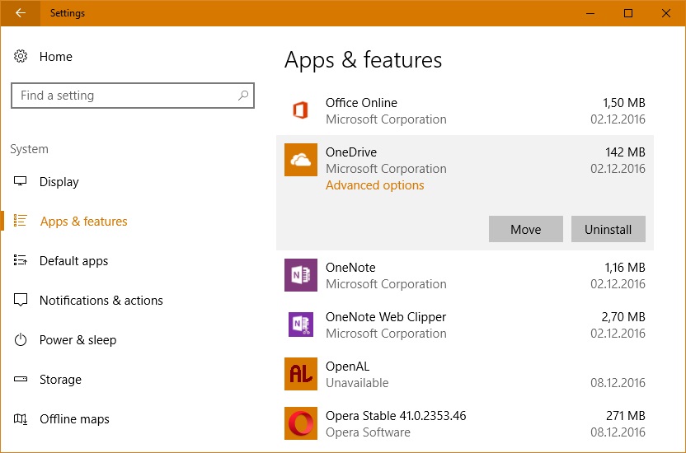Click the OneNote Web Clipper icon

(301, 325)
